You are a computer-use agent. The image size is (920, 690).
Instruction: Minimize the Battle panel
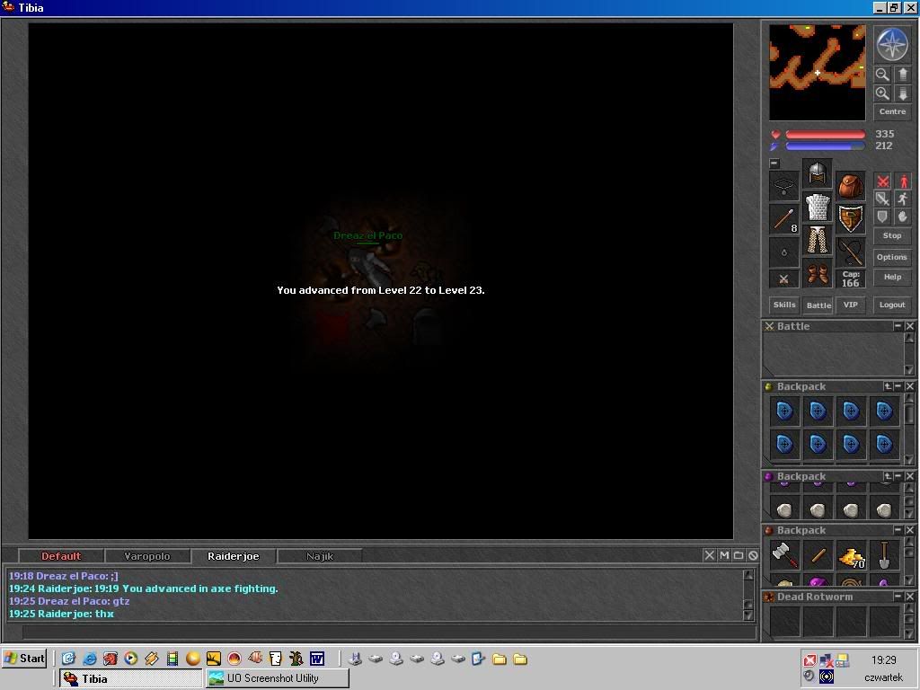898,325
